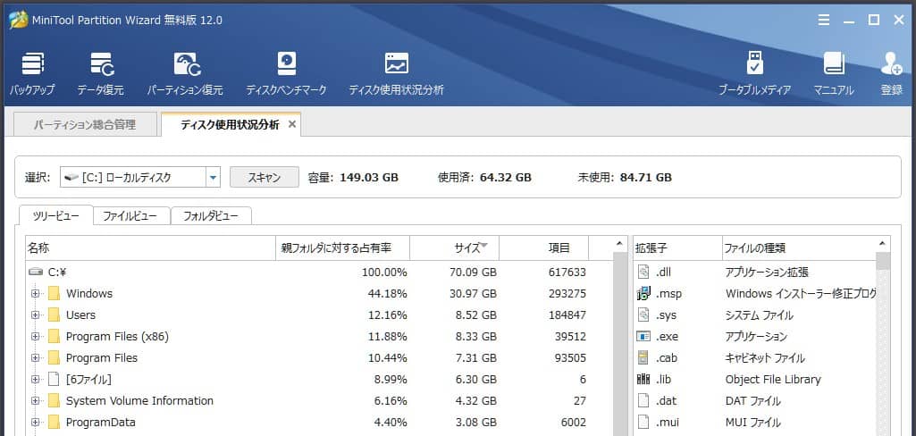Image resolution: width=916 pixels, height=436 pixels.
Task: Click the used value 64.32 GB
Action: click(506, 178)
